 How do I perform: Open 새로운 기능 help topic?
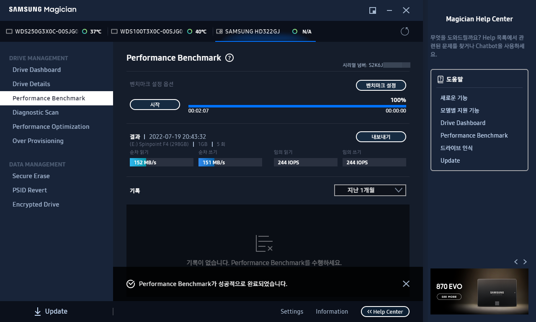[x=454, y=98]
